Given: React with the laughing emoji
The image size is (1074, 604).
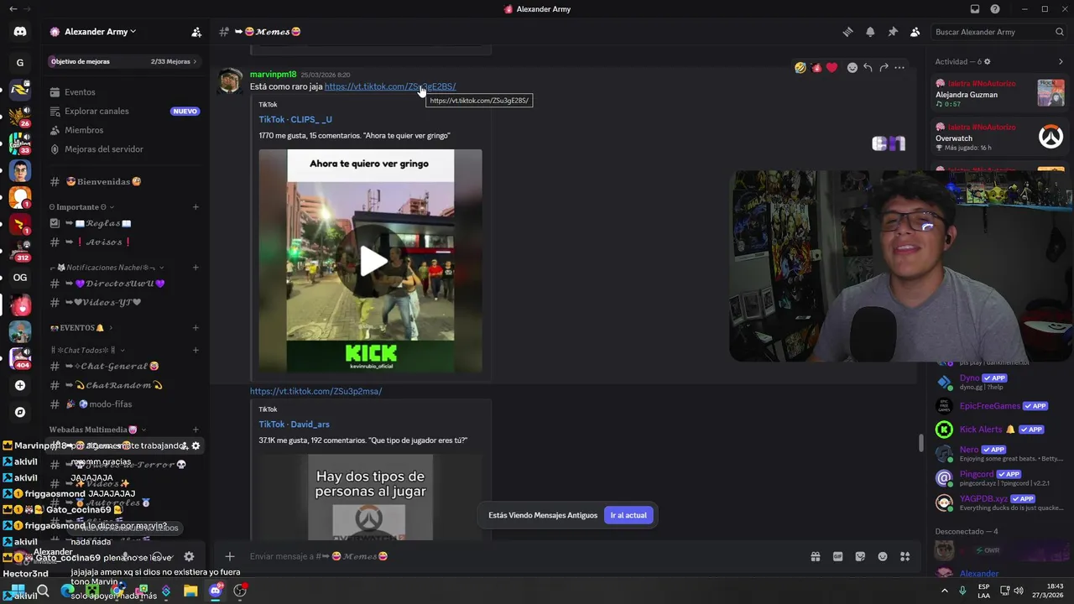Looking at the screenshot, I should click(800, 67).
